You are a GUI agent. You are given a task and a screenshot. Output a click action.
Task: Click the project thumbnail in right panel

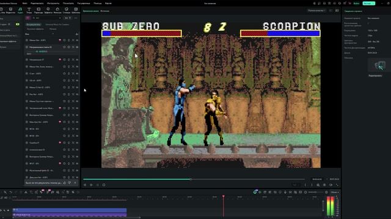(379, 66)
